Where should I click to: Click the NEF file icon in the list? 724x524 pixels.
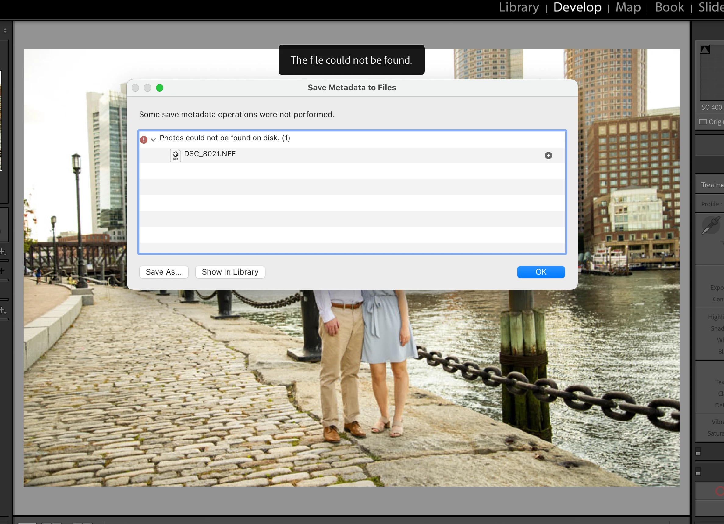pos(175,155)
